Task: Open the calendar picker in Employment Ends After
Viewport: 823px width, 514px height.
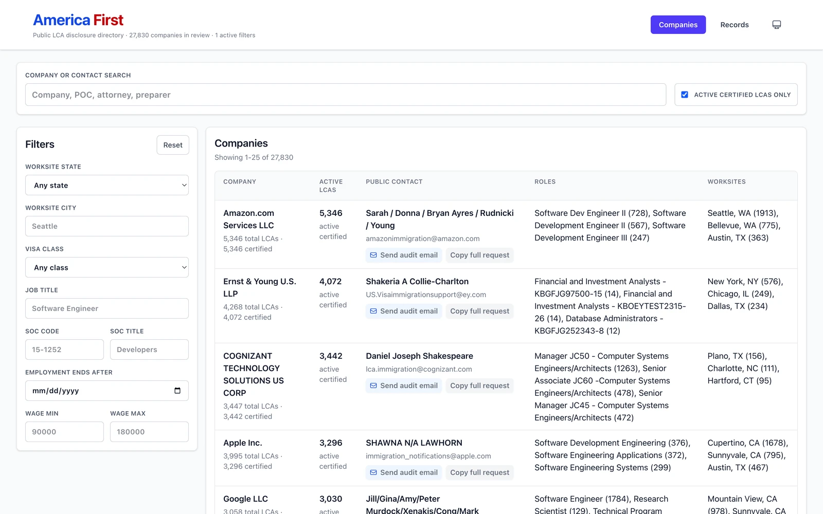Action: pos(177,391)
